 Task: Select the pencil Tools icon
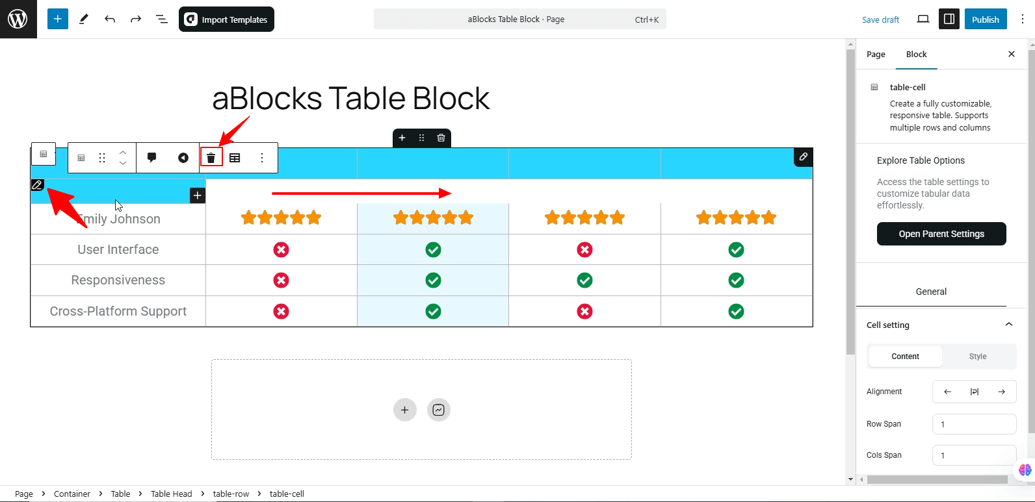(84, 19)
